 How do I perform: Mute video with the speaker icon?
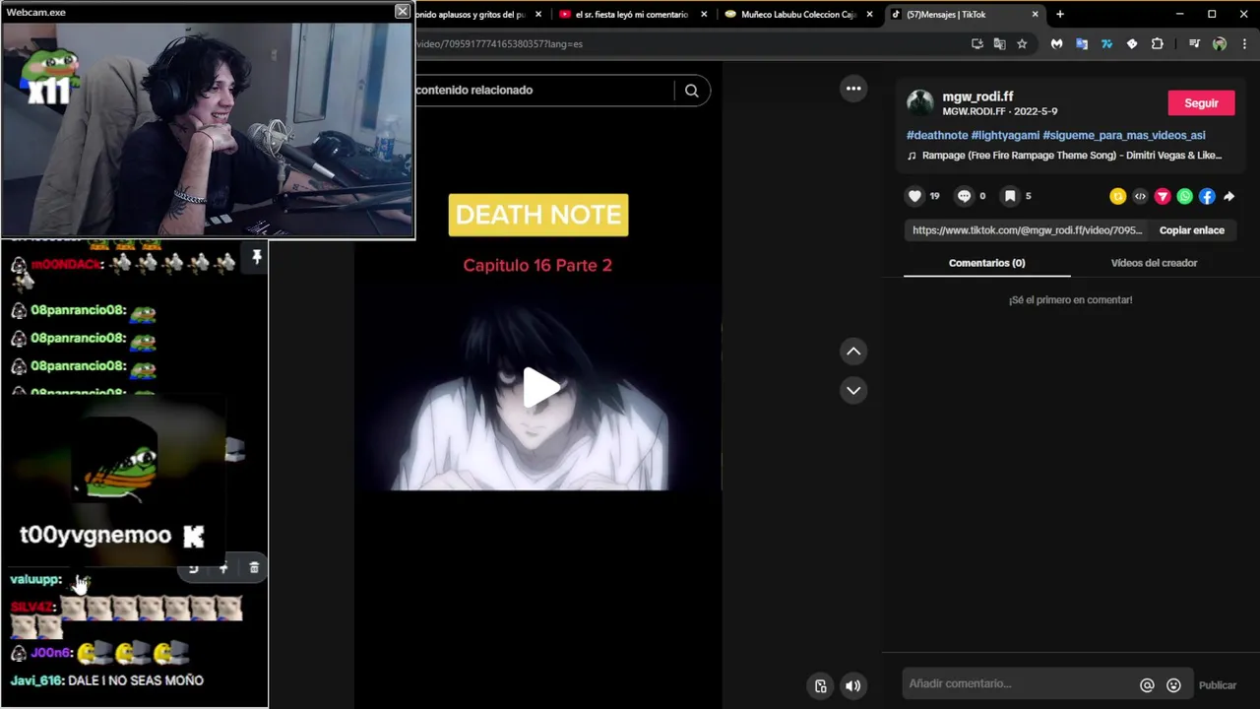853,686
